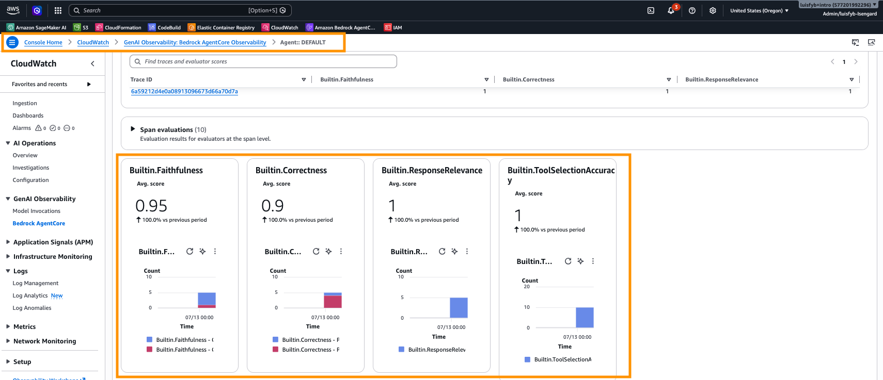This screenshot has height=380, width=883.
Task: Open more options menu for Builtin.ToolSelectionAccuracy chart
Action: (593, 261)
